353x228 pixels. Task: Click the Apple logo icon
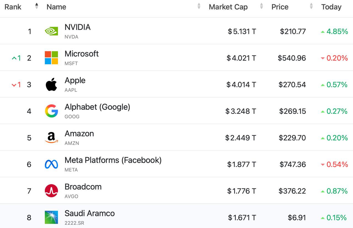click(51, 84)
